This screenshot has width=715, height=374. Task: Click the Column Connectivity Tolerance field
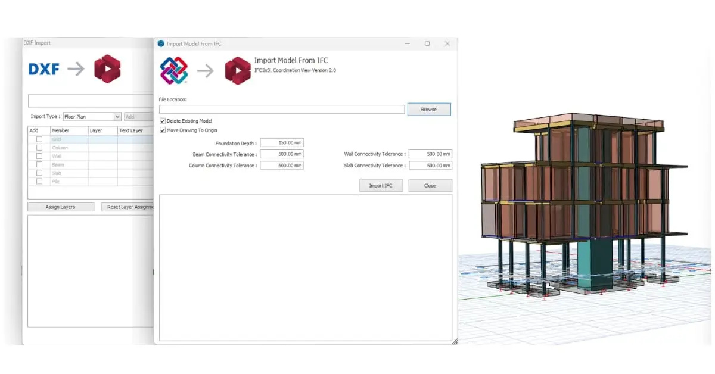[282, 166]
